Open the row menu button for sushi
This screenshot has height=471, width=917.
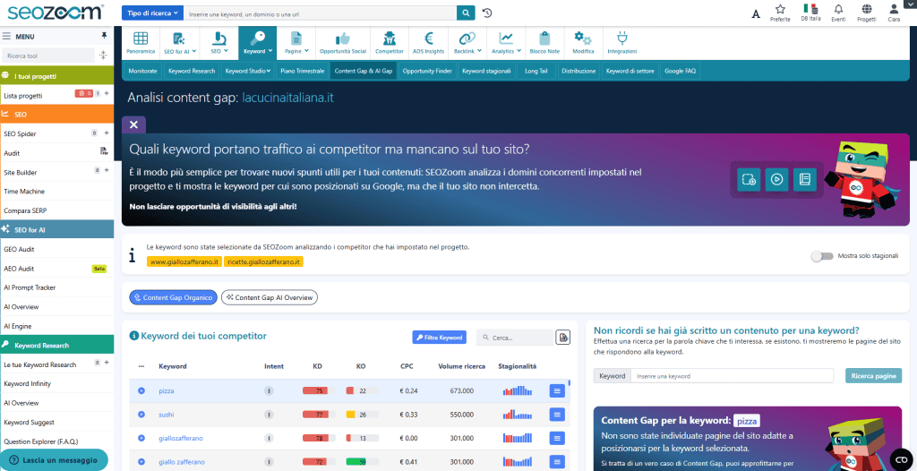tap(557, 415)
